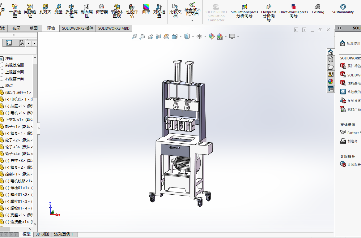Open Dynamic Annotation Views in view toolbar

coord(167,37)
